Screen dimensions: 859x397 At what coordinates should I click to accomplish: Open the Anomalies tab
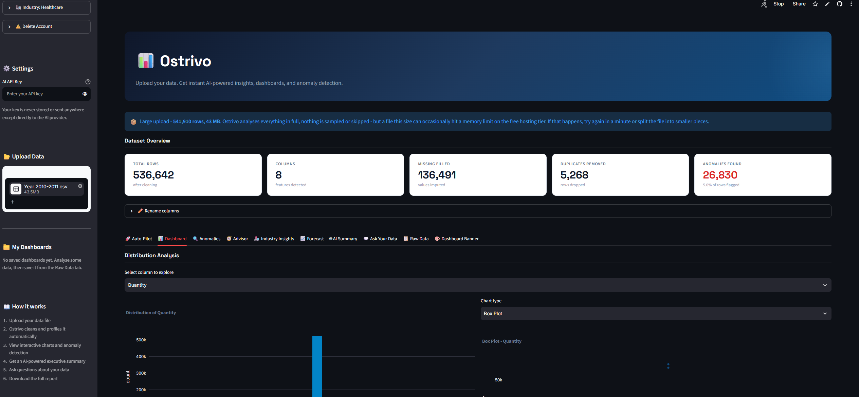207,239
